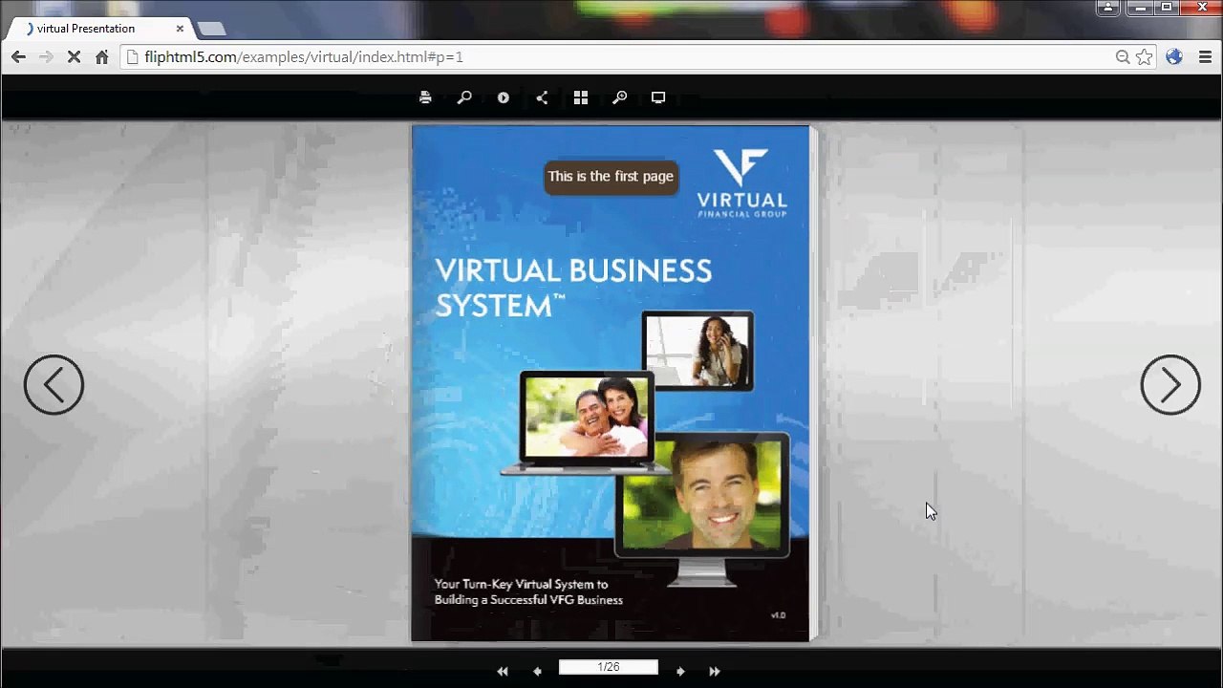Go to the next page in bottom bar
Screen dimensions: 1223x688
click(680, 671)
